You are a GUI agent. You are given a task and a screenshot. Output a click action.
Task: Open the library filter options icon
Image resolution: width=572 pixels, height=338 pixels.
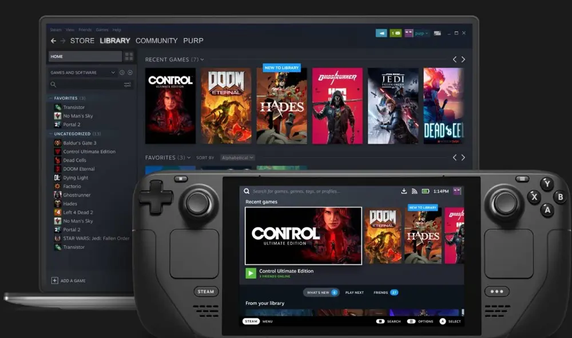point(128,84)
